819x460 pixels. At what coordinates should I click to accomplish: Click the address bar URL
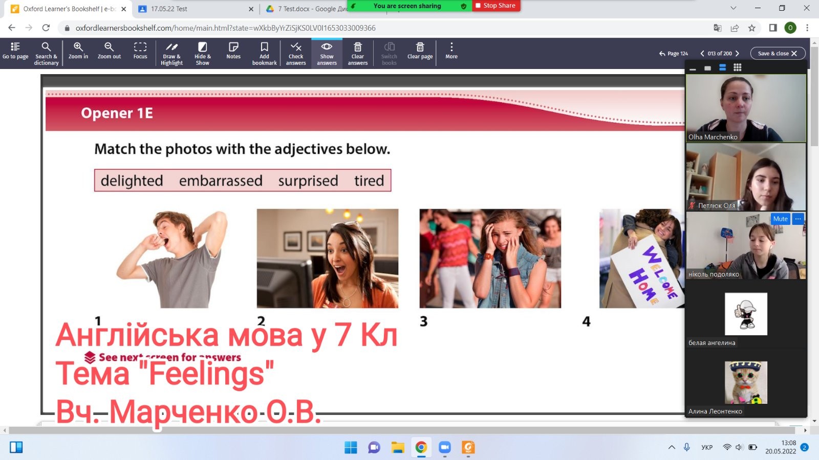coord(225,28)
